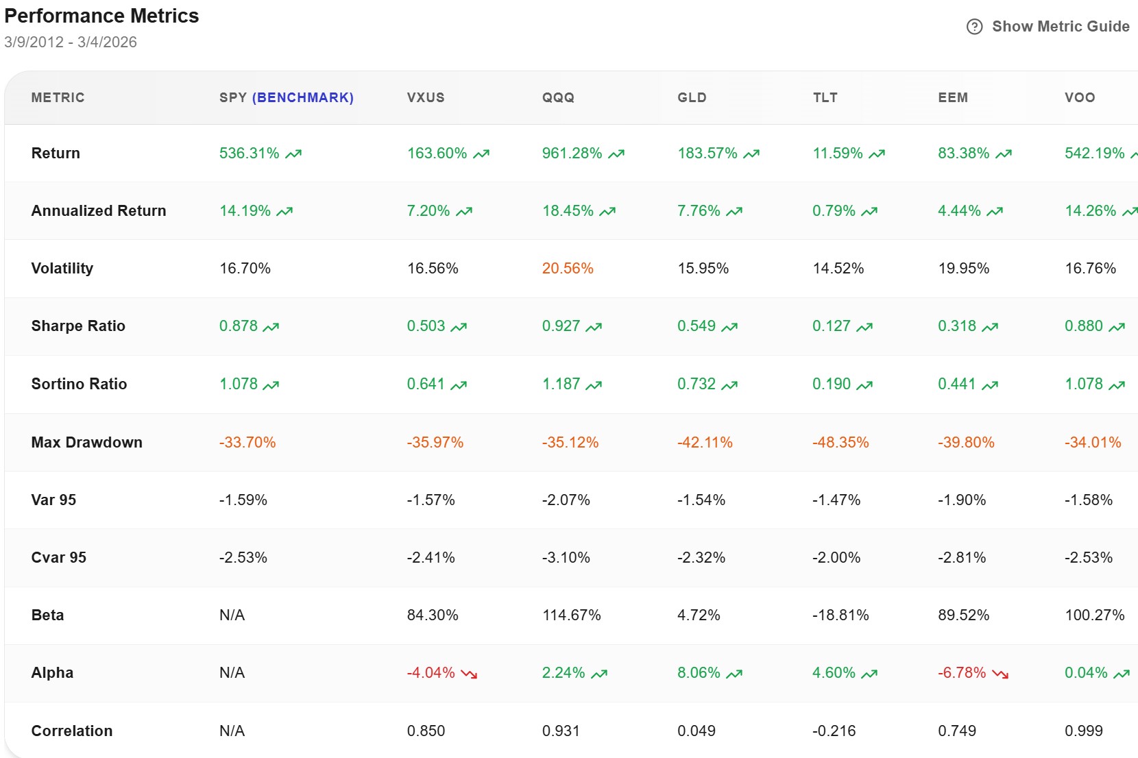The height and width of the screenshot is (758, 1138).
Task: Click the EEM column header
Action: [x=954, y=97]
